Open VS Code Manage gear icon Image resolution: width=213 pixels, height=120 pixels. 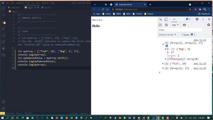tap(4, 108)
